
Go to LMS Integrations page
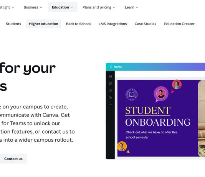click(x=113, y=24)
